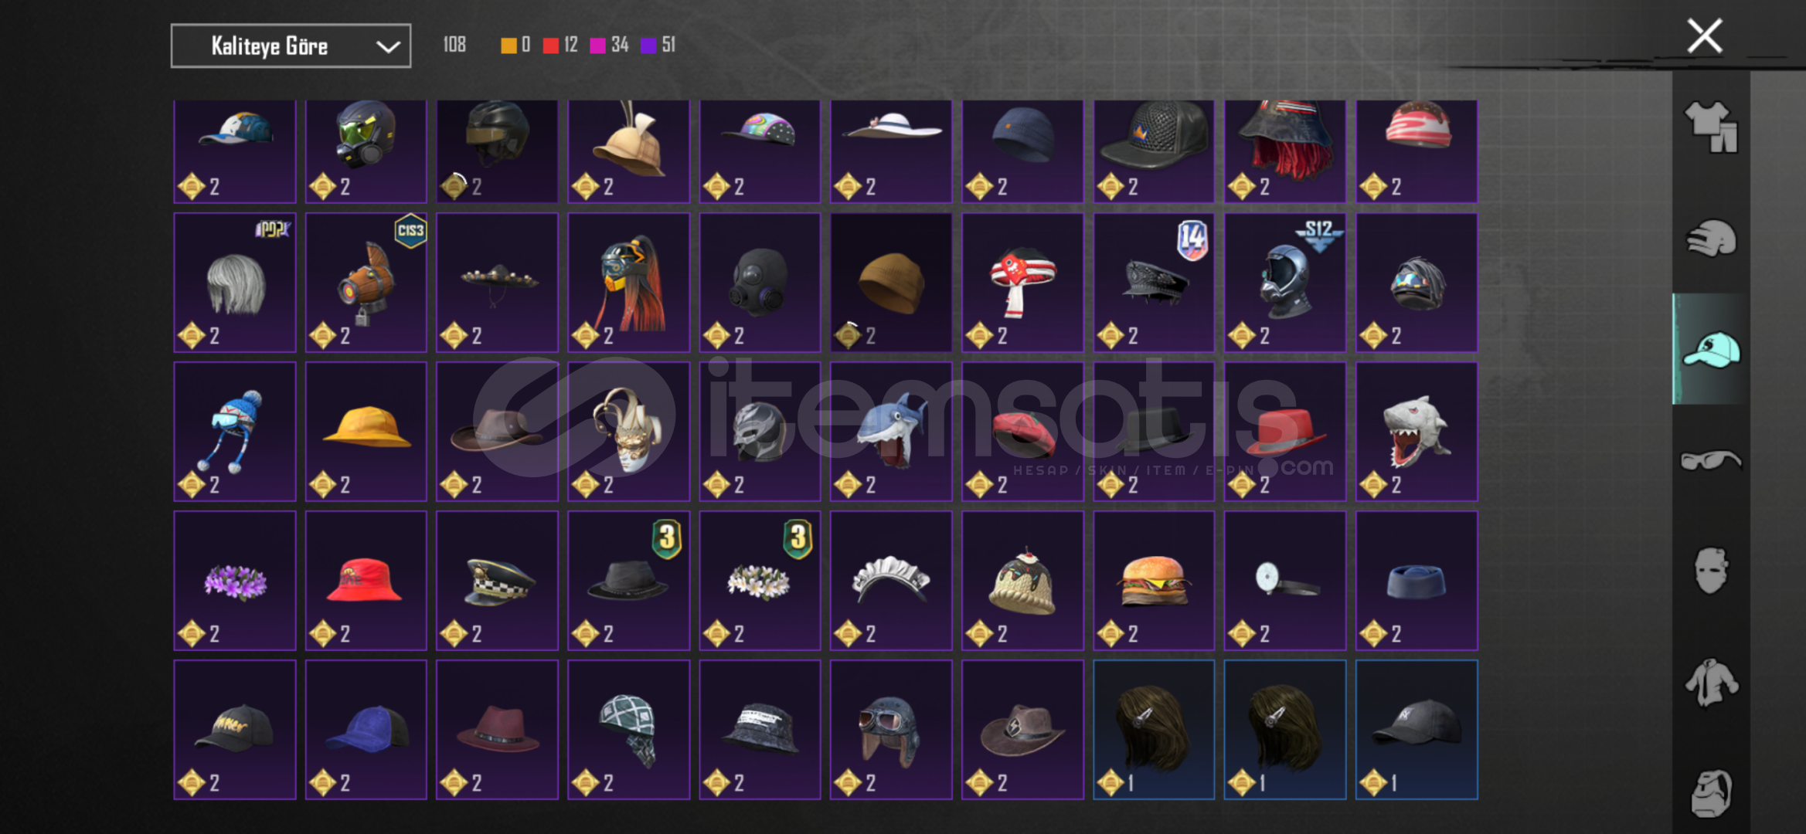Filter by orange quality color swatch
1806x834 pixels.
click(x=508, y=46)
